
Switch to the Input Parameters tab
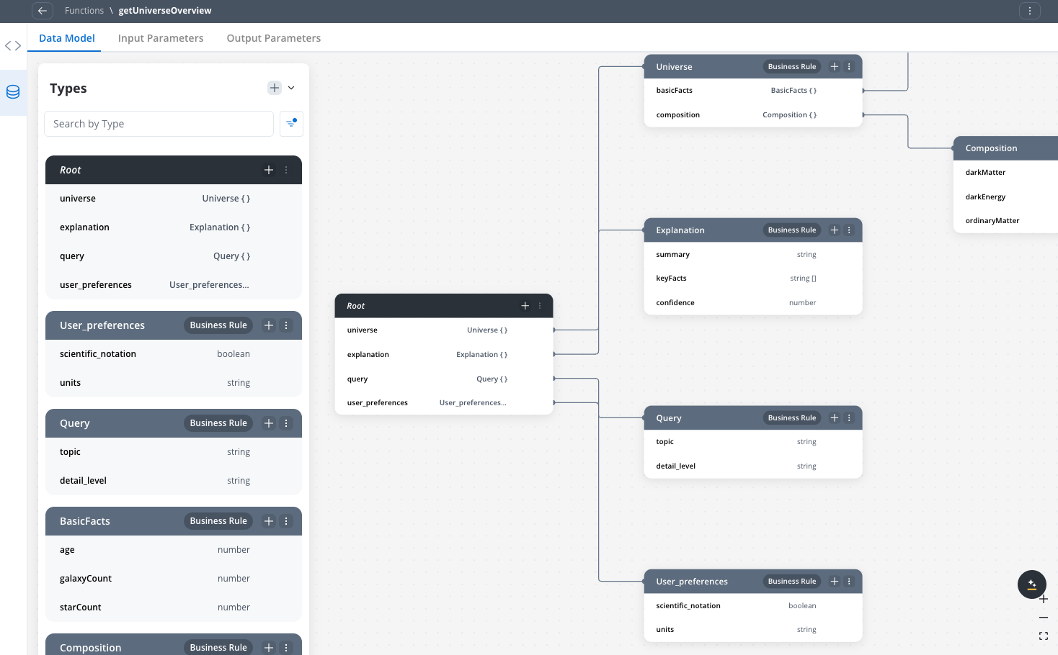[x=161, y=38]
